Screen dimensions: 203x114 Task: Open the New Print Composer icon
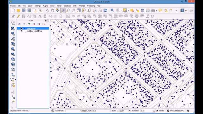tap(35, 10)
